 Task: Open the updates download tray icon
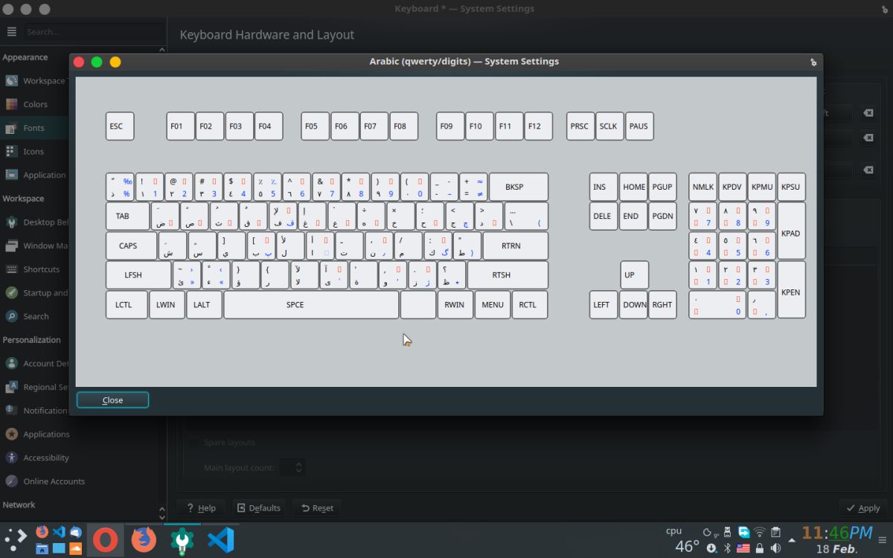[711, 548]
